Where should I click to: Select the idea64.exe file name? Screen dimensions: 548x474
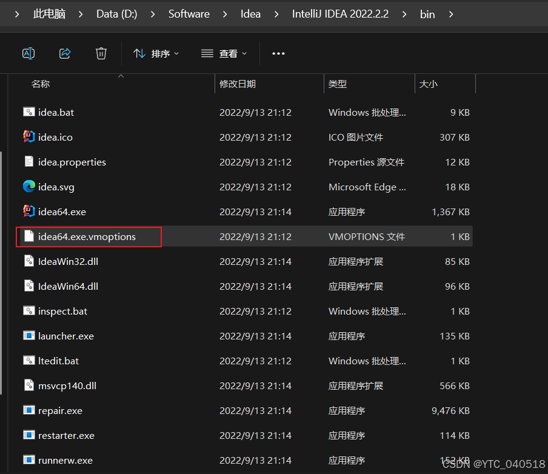[x=62, y=212]
